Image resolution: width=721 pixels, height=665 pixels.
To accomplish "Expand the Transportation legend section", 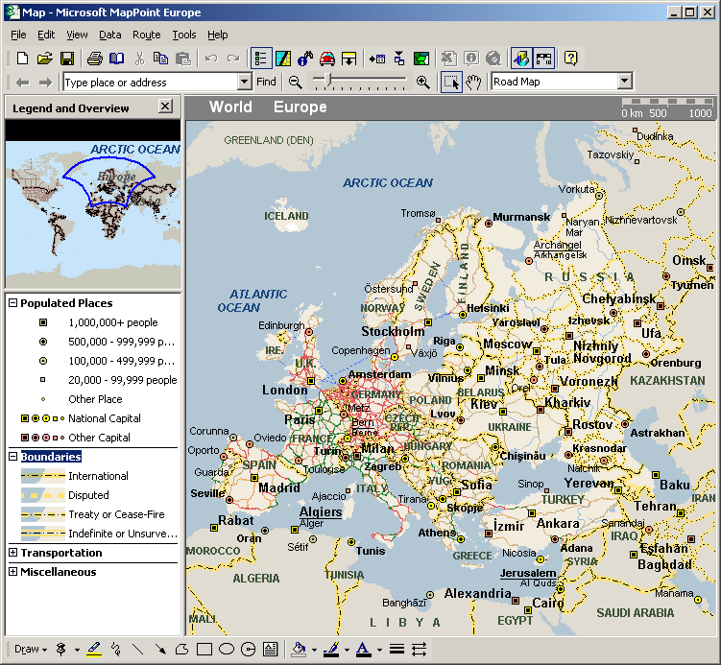I will [12, 553].
